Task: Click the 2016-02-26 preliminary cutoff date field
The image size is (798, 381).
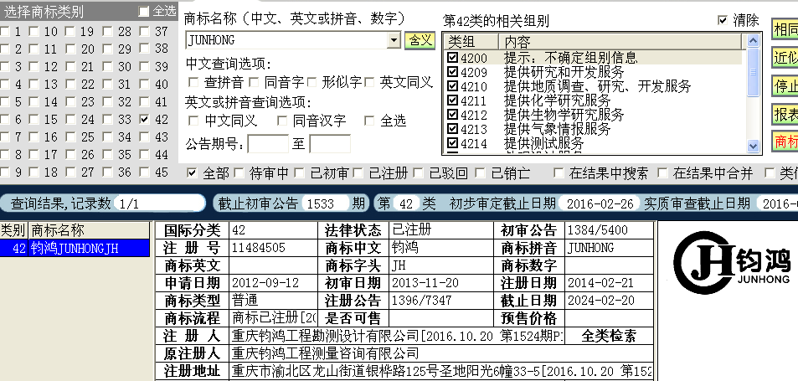Action: (x=600, y=203)
